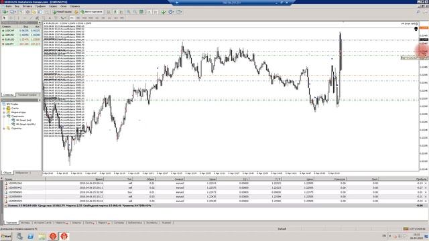Select the horizontal line drawing tool
The image size is (429, 241).
tap(25, 18)
